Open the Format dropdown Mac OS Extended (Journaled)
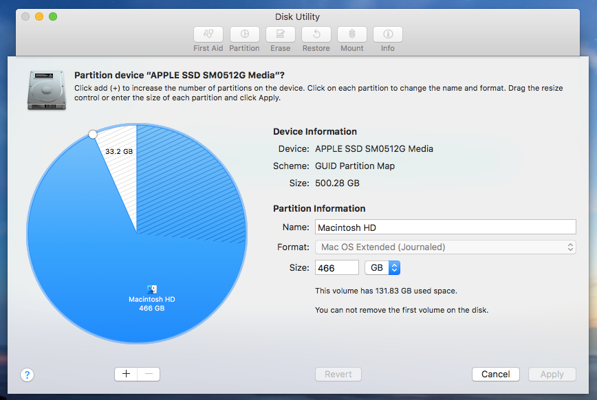The image size is (597, 400). pos(445,247)
